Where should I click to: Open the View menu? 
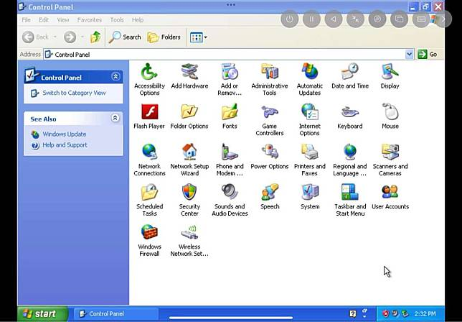[x=62, y=20]
